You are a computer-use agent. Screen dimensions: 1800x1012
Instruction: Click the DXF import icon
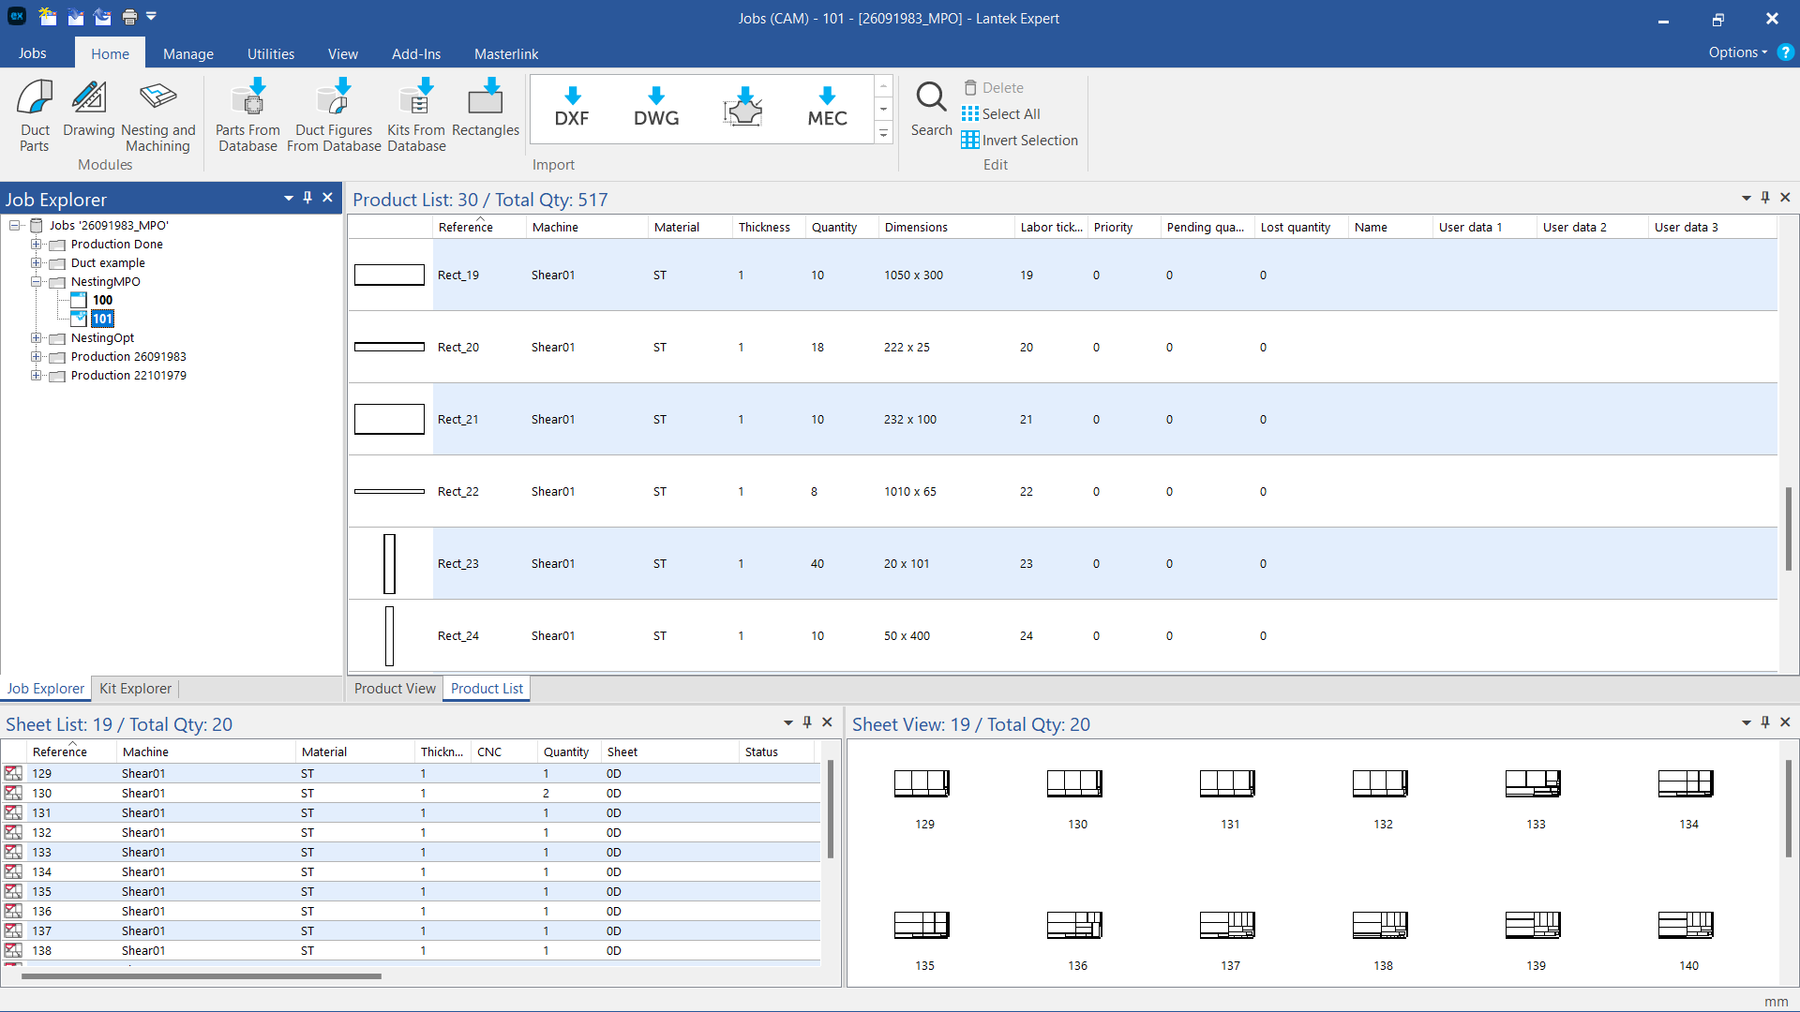click(x=572, y=108)
